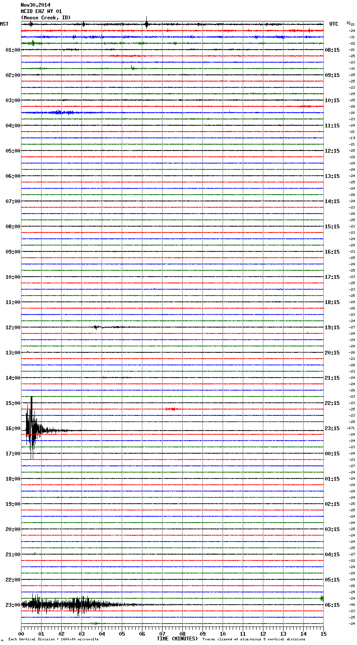Image resolution: width=357 pixels, height=645 pixels.
Task: Select the 21:00 MST time label
Action: (13, 555)
